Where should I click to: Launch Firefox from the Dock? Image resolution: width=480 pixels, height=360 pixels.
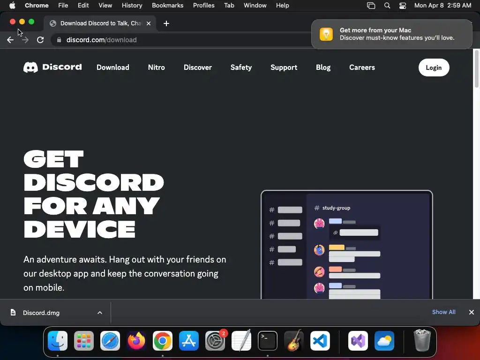coord(136,340)
